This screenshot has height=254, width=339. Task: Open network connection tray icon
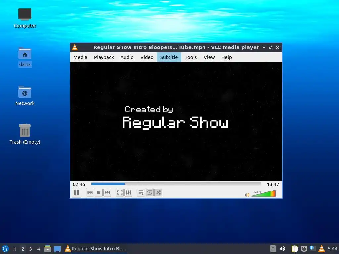304,249
